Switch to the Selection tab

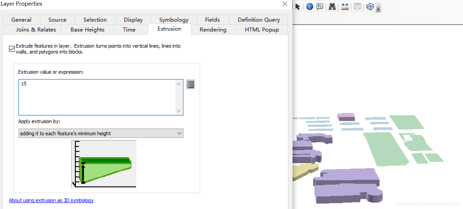95,20
